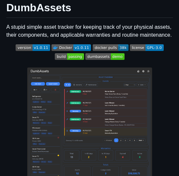Open the license GPL-3.0 badge
The height and width of the screenshot is (176, 179).
[147, 48]
